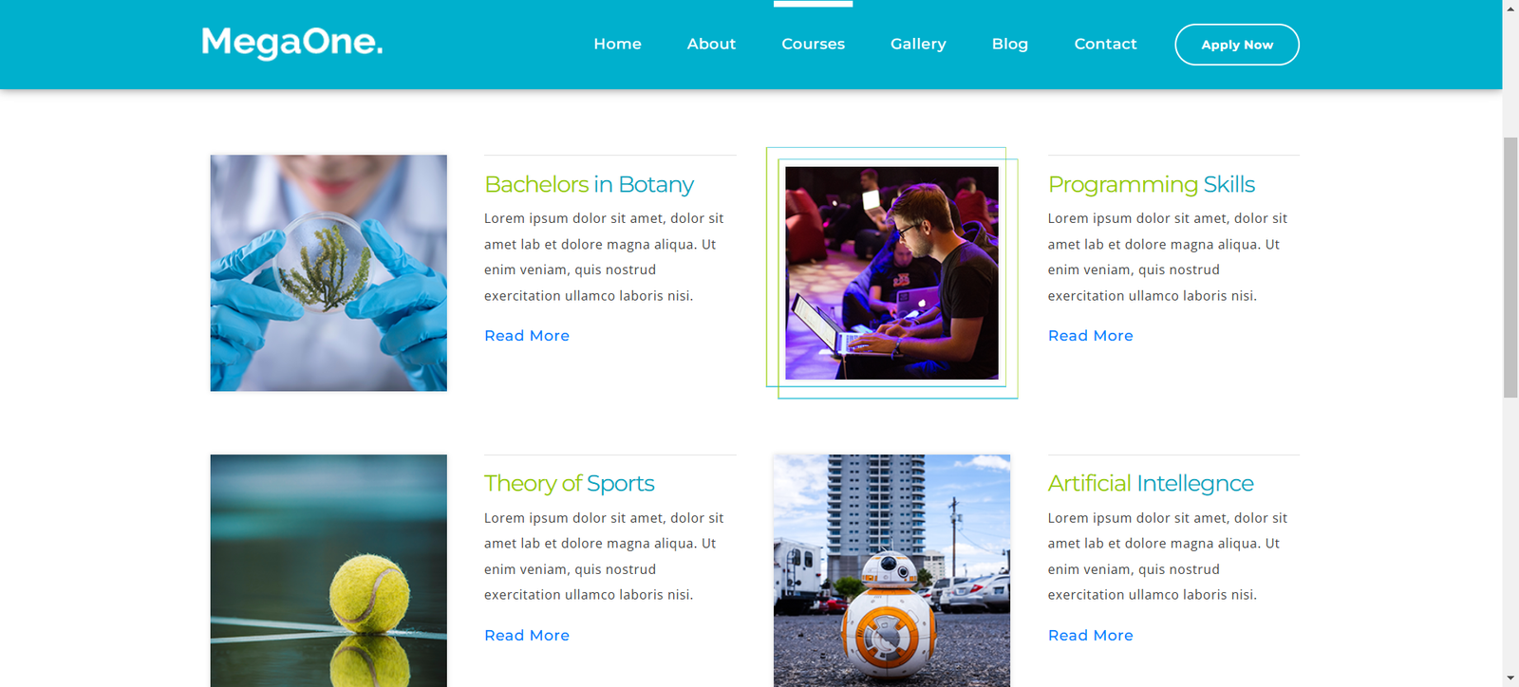Open the Theory of Sports title

point(569,484)
